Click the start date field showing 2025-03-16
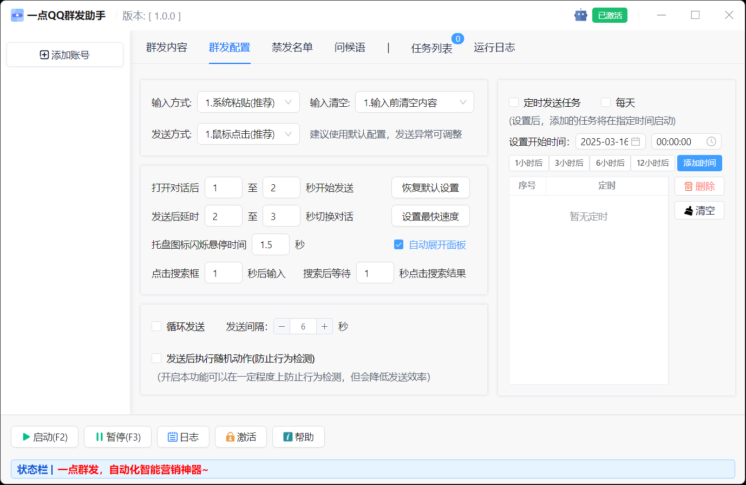This screenshot has height=485, width=746. 610,141
